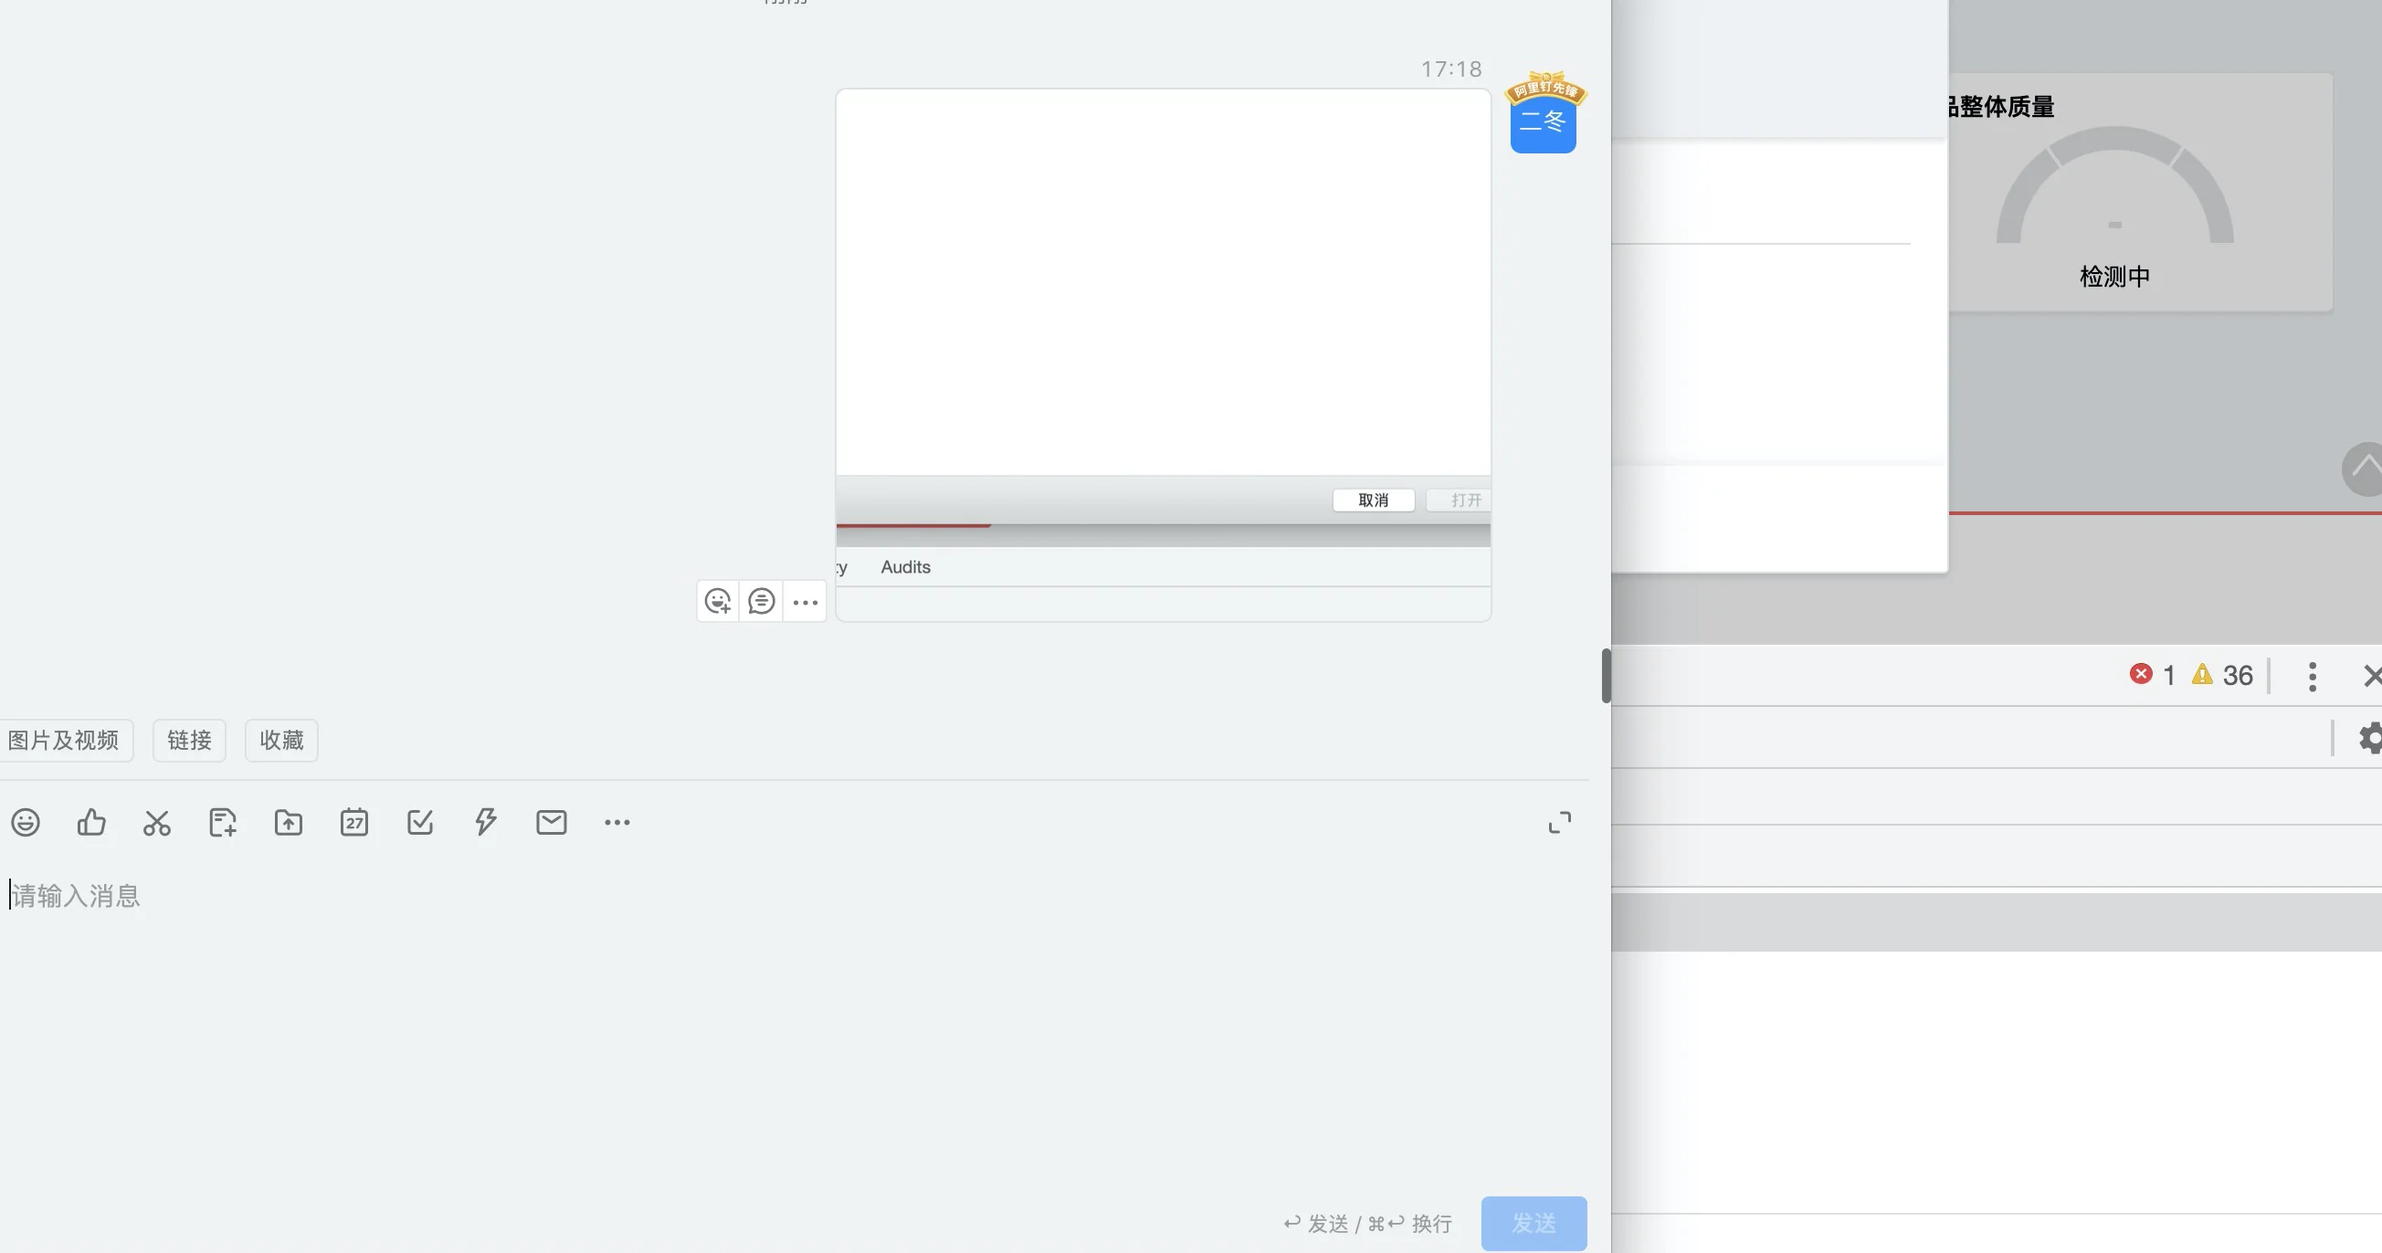The height and width of the screenshot is (1253, 2382).
Task: Open the emoji picker
Action: (26, 822)
